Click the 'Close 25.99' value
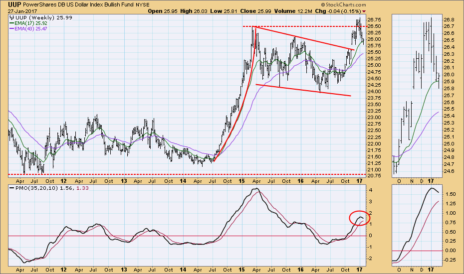This screenshot has height=274, width=464. pos(255,11)
